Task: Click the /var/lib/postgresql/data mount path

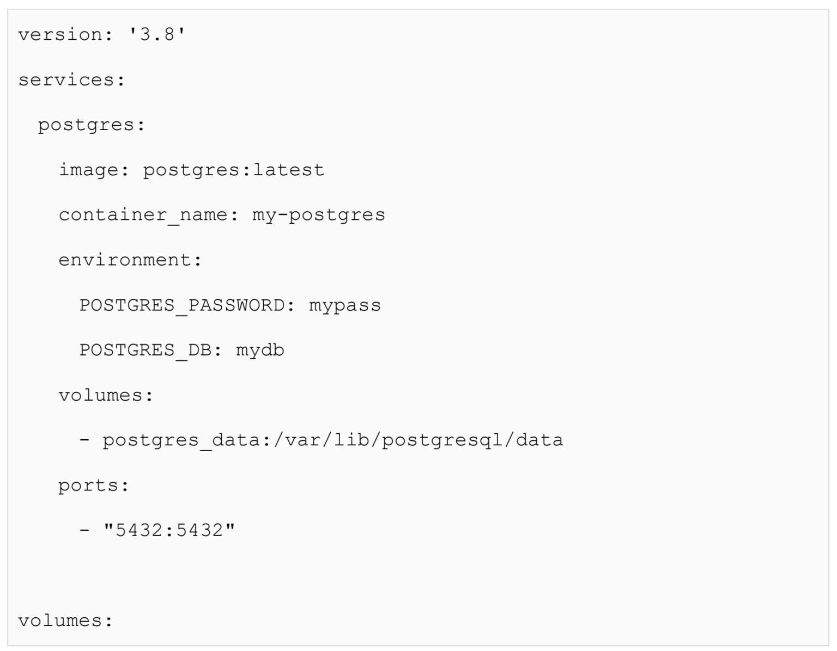Action: coord(418,440)
